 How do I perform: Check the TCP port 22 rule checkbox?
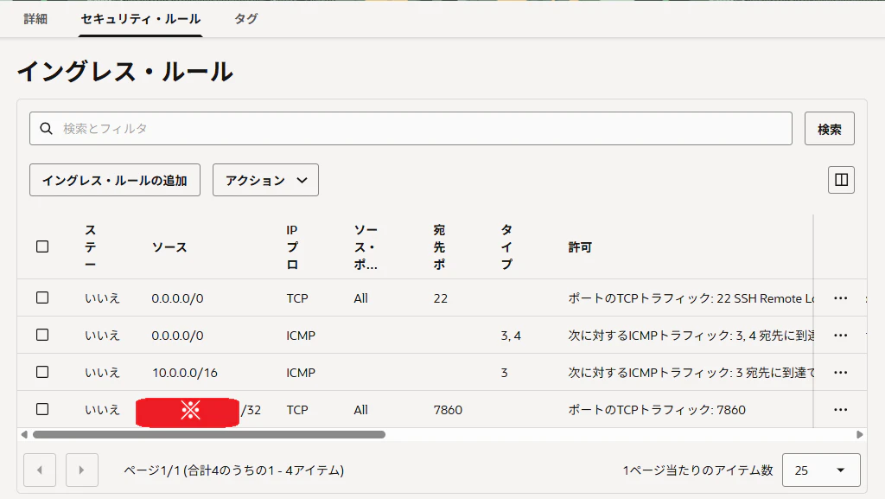tap(42, 297)
